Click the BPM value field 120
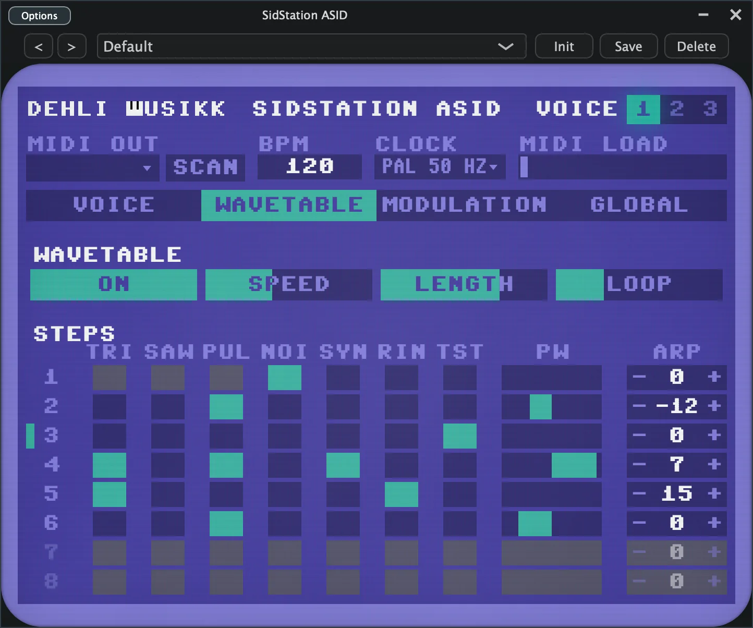 click(310, 167)
